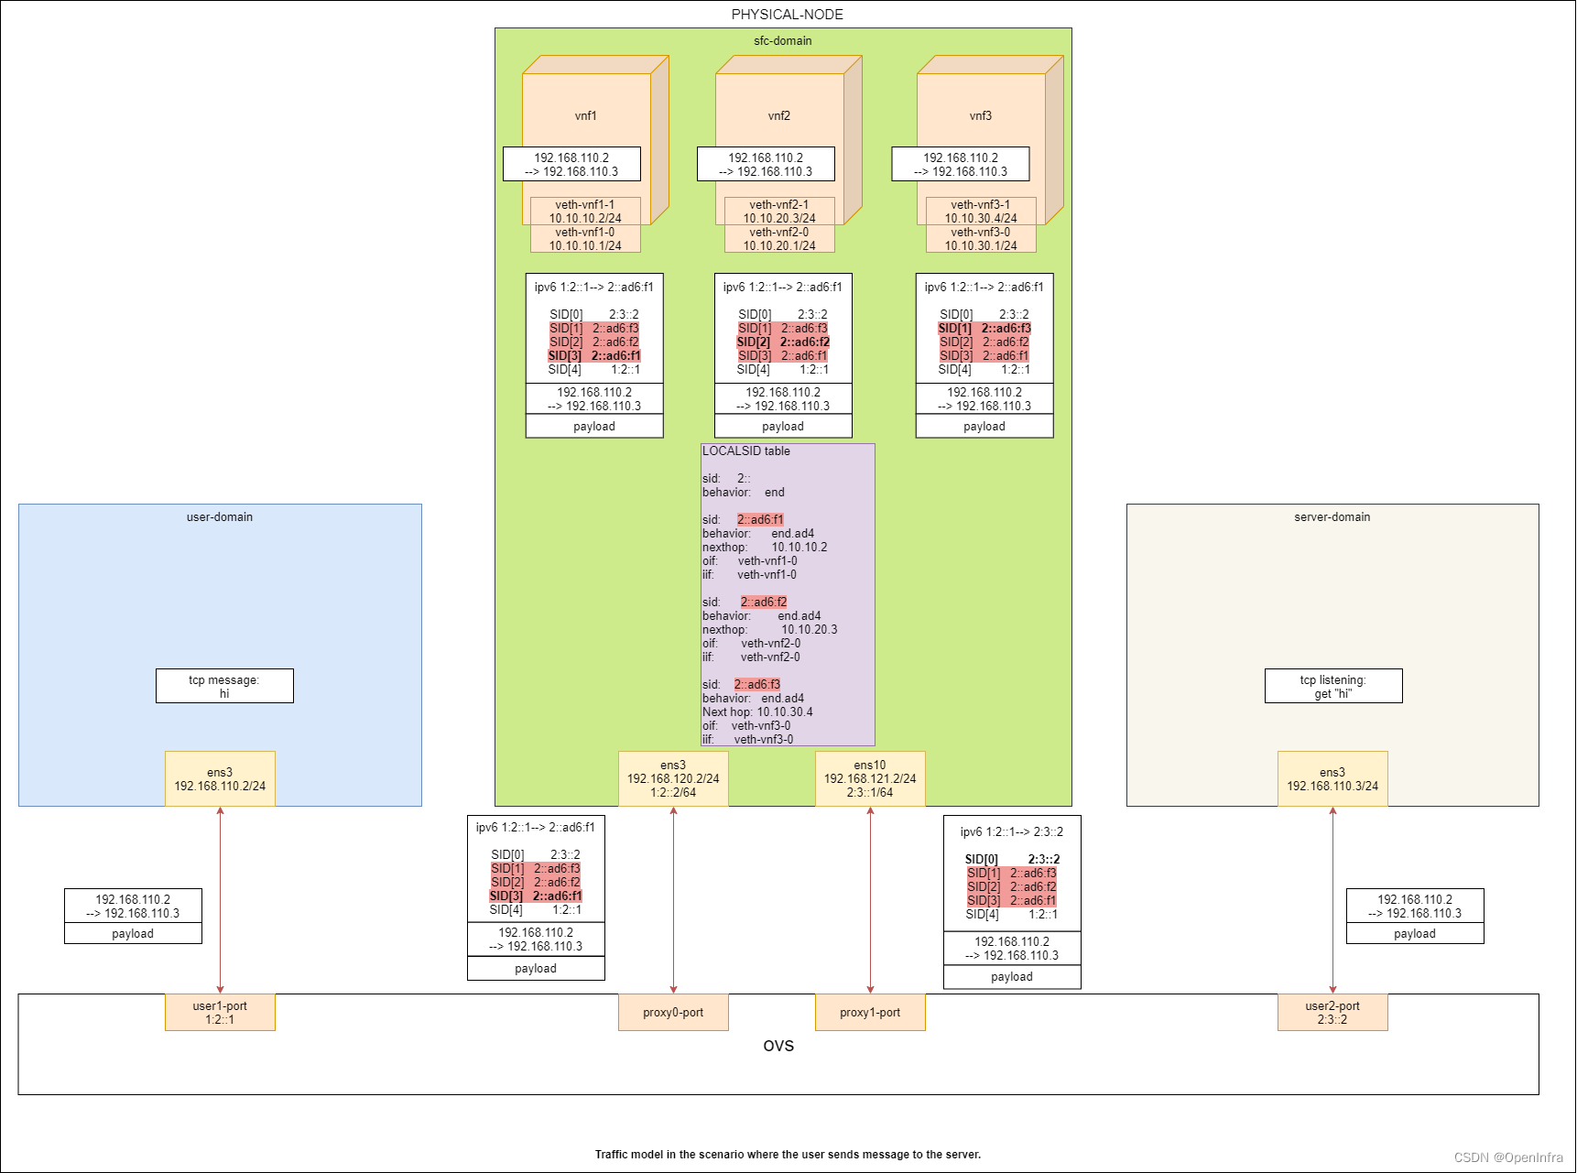Select the proxy0-port box
The image size is (1577, 1173).
point(673,1013)
